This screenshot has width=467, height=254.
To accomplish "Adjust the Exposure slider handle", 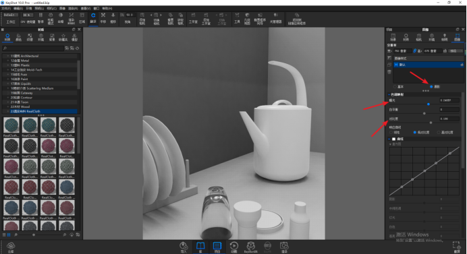I will 429,104.
